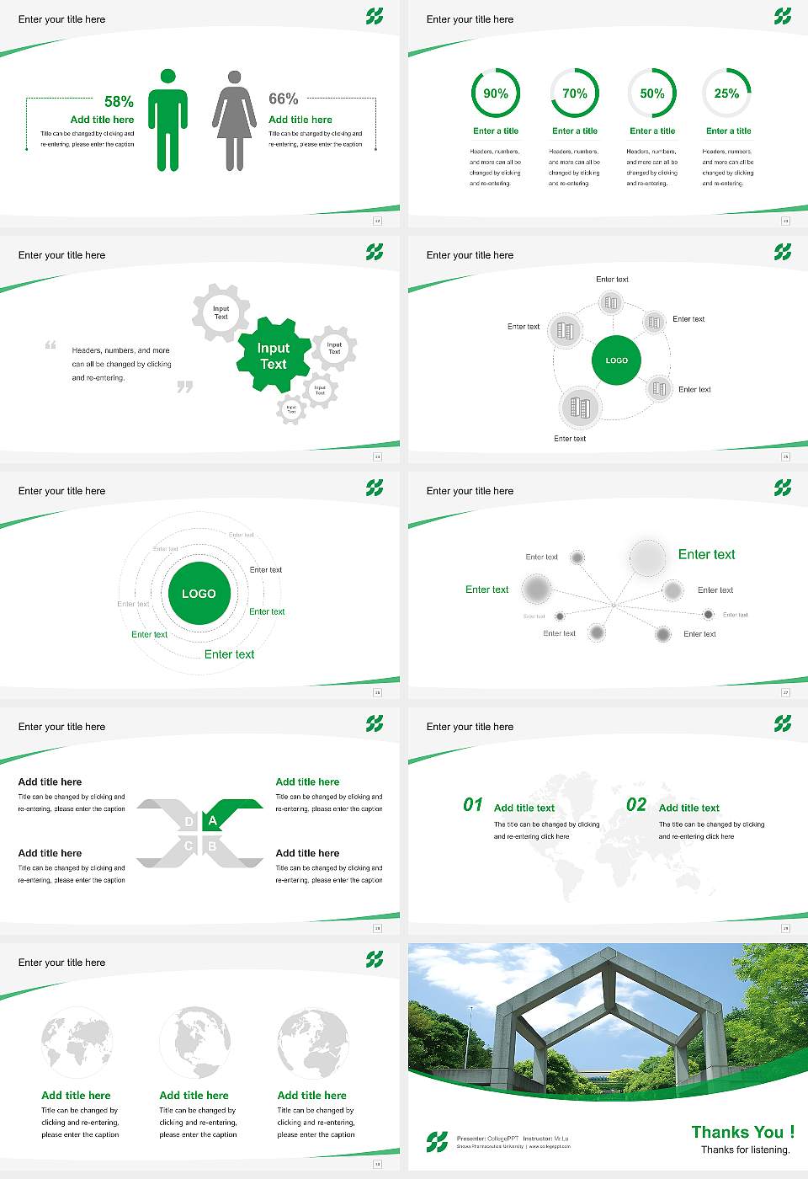This screenshot has width=808, height=1179.
Task: Select the 70% progress ring
Action: pos(575,93)
